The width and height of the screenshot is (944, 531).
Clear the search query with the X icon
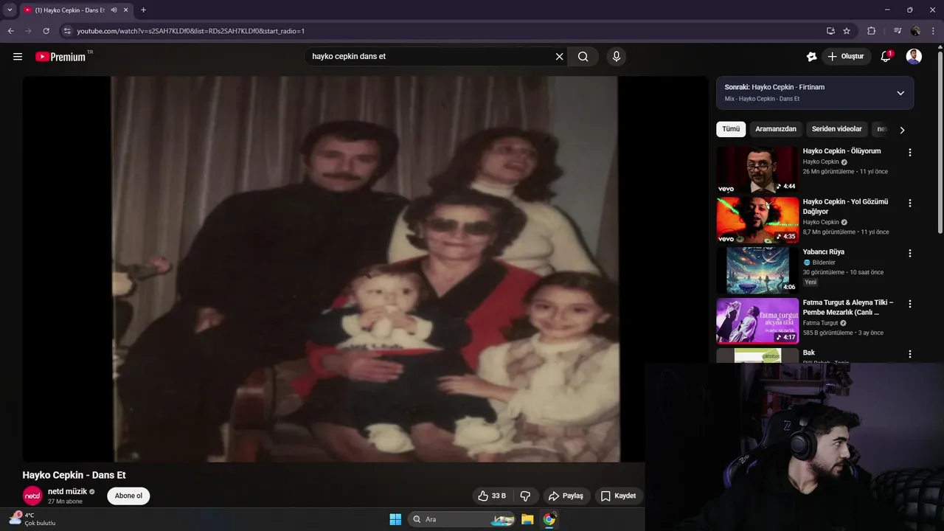[x=559, y=57]
